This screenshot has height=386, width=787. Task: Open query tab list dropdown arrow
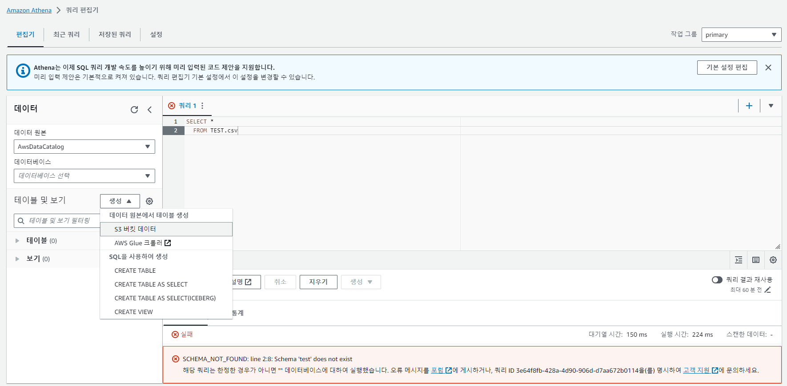771,106
